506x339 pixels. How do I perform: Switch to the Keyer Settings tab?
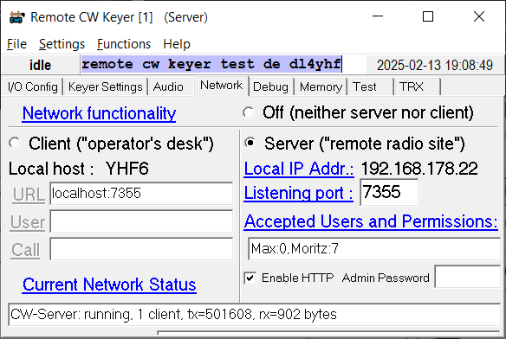106,87
